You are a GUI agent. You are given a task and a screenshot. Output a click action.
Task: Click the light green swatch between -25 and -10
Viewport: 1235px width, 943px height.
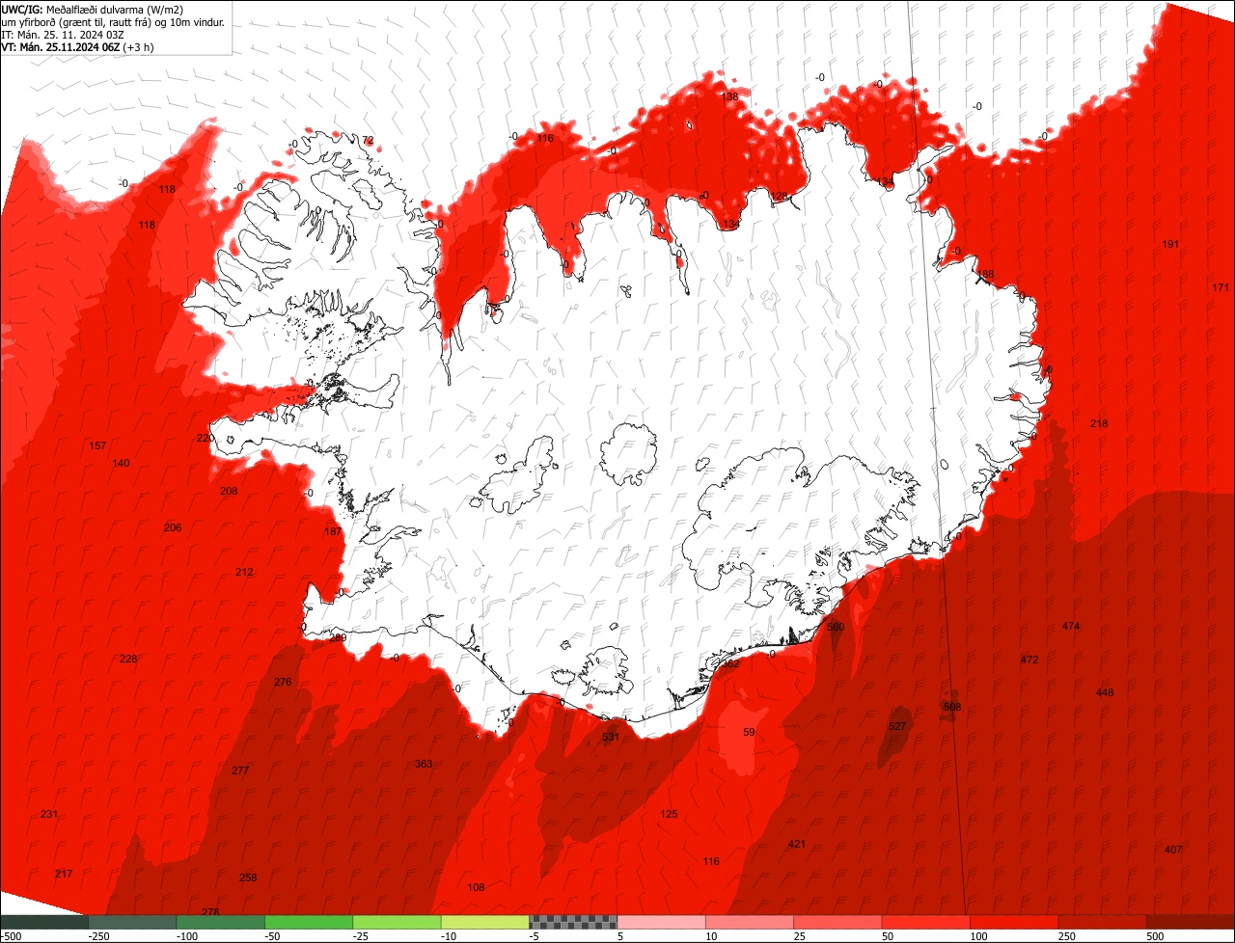(x=397, y=922)
